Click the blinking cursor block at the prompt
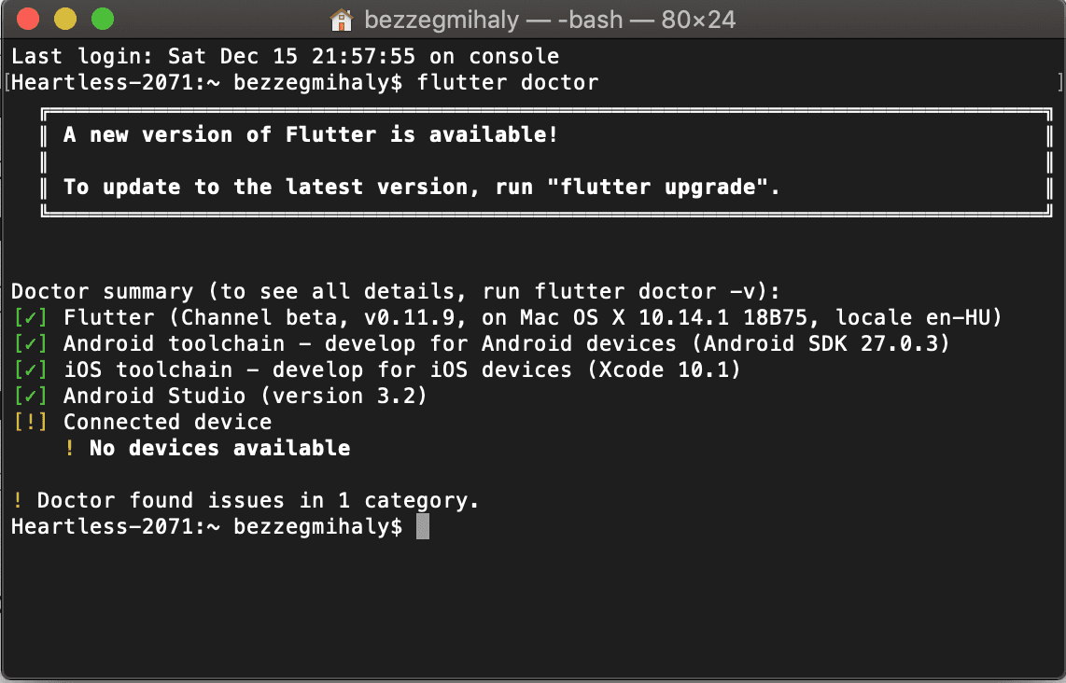The image size is (1066, 683). pos(423,526)
